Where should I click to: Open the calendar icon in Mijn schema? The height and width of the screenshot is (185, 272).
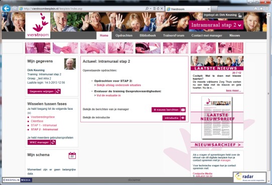[72, 155]
